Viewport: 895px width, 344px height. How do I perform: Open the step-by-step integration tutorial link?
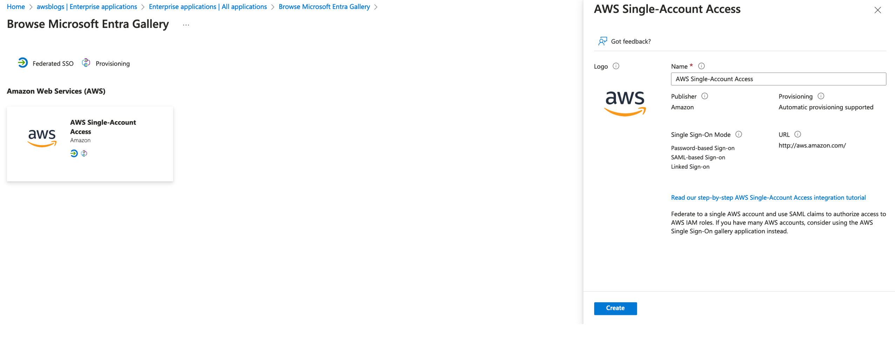click(x=768, y=197)
